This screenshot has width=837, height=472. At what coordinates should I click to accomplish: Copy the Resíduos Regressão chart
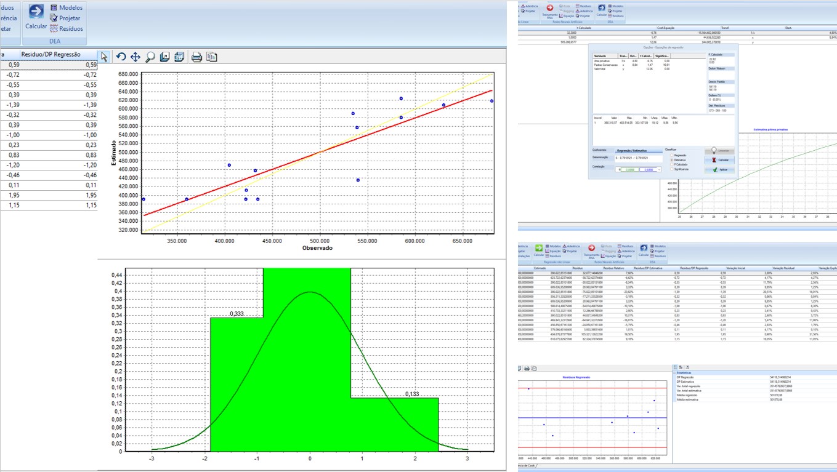click(x=534, y=369)
